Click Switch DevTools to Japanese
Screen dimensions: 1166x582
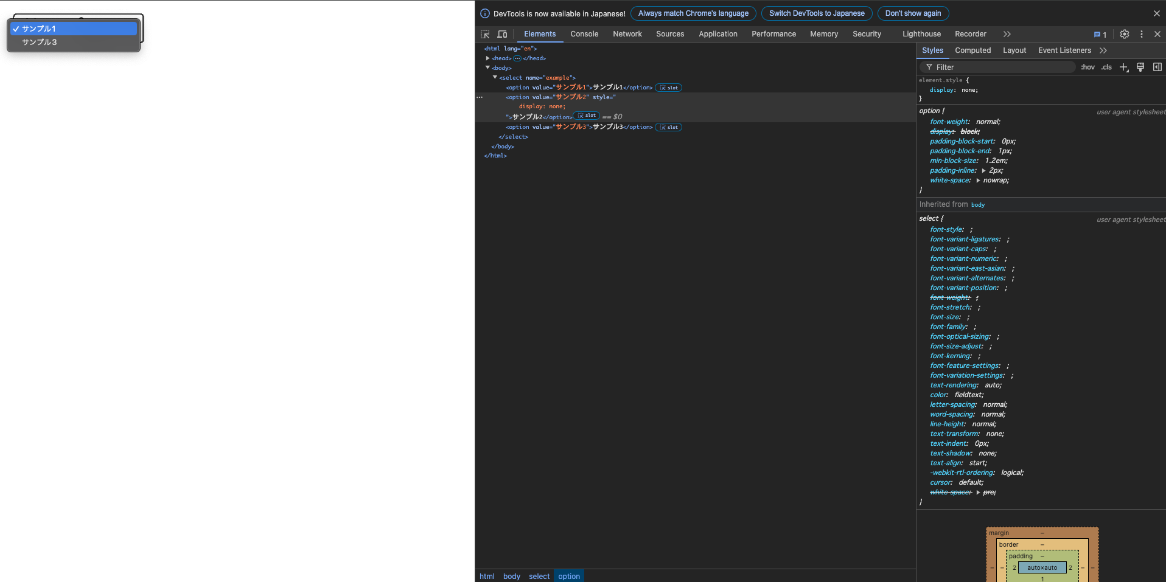[817, 13]
